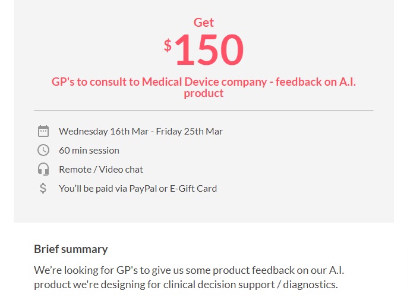Click the summary line mentioning 'clinical decision support'
This screenshot has height=306, width=407.
pos(186,285)
